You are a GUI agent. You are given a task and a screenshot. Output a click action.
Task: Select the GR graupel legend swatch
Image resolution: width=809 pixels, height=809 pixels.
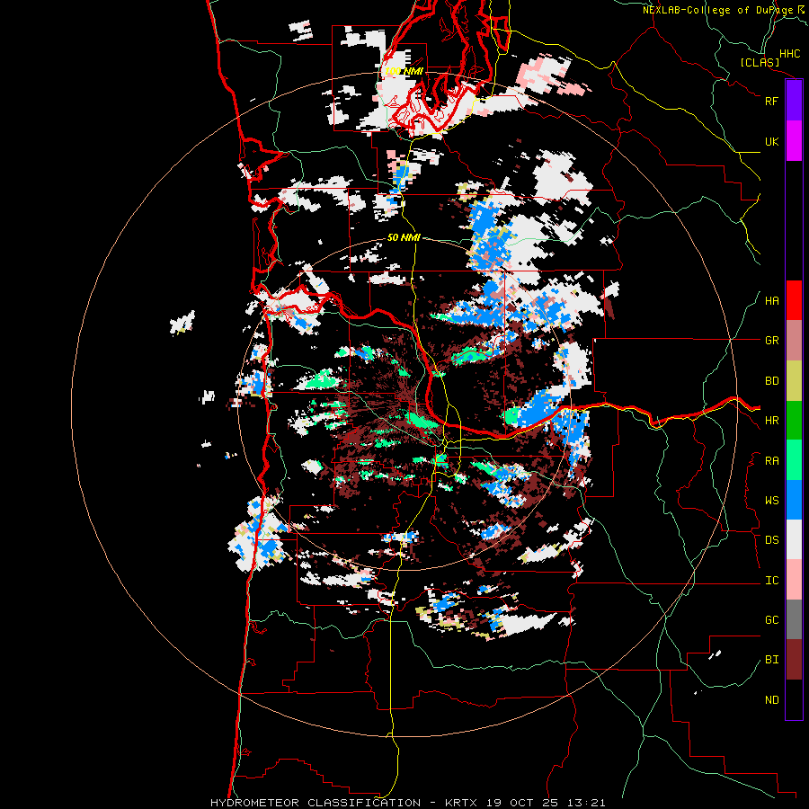tap(794, 340)
